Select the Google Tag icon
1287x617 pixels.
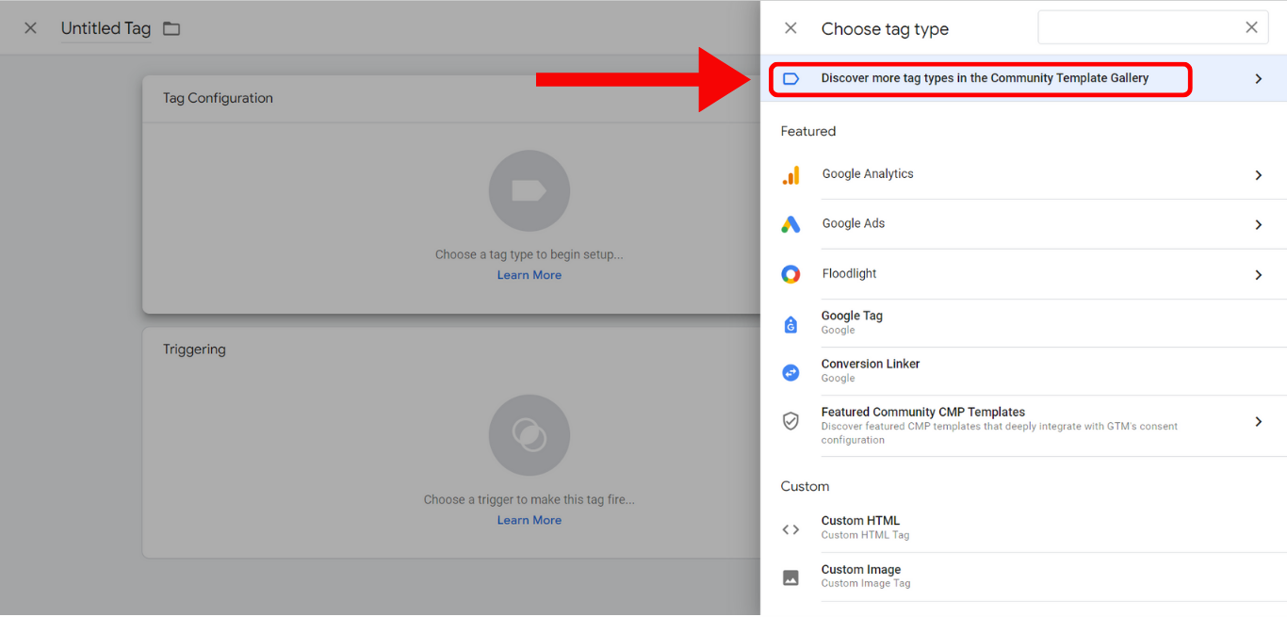pos(791,324)
